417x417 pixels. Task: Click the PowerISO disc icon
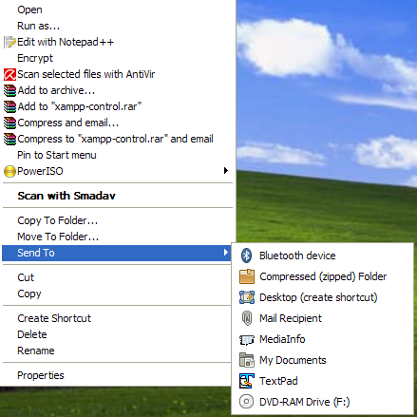pos(9,171)
